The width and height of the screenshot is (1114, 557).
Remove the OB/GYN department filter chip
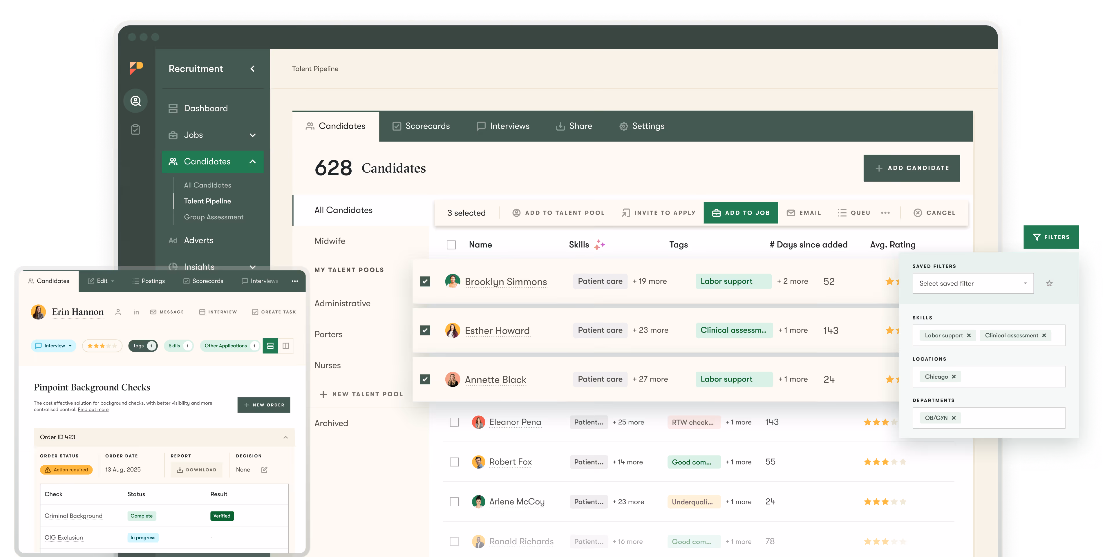[954, 418]
